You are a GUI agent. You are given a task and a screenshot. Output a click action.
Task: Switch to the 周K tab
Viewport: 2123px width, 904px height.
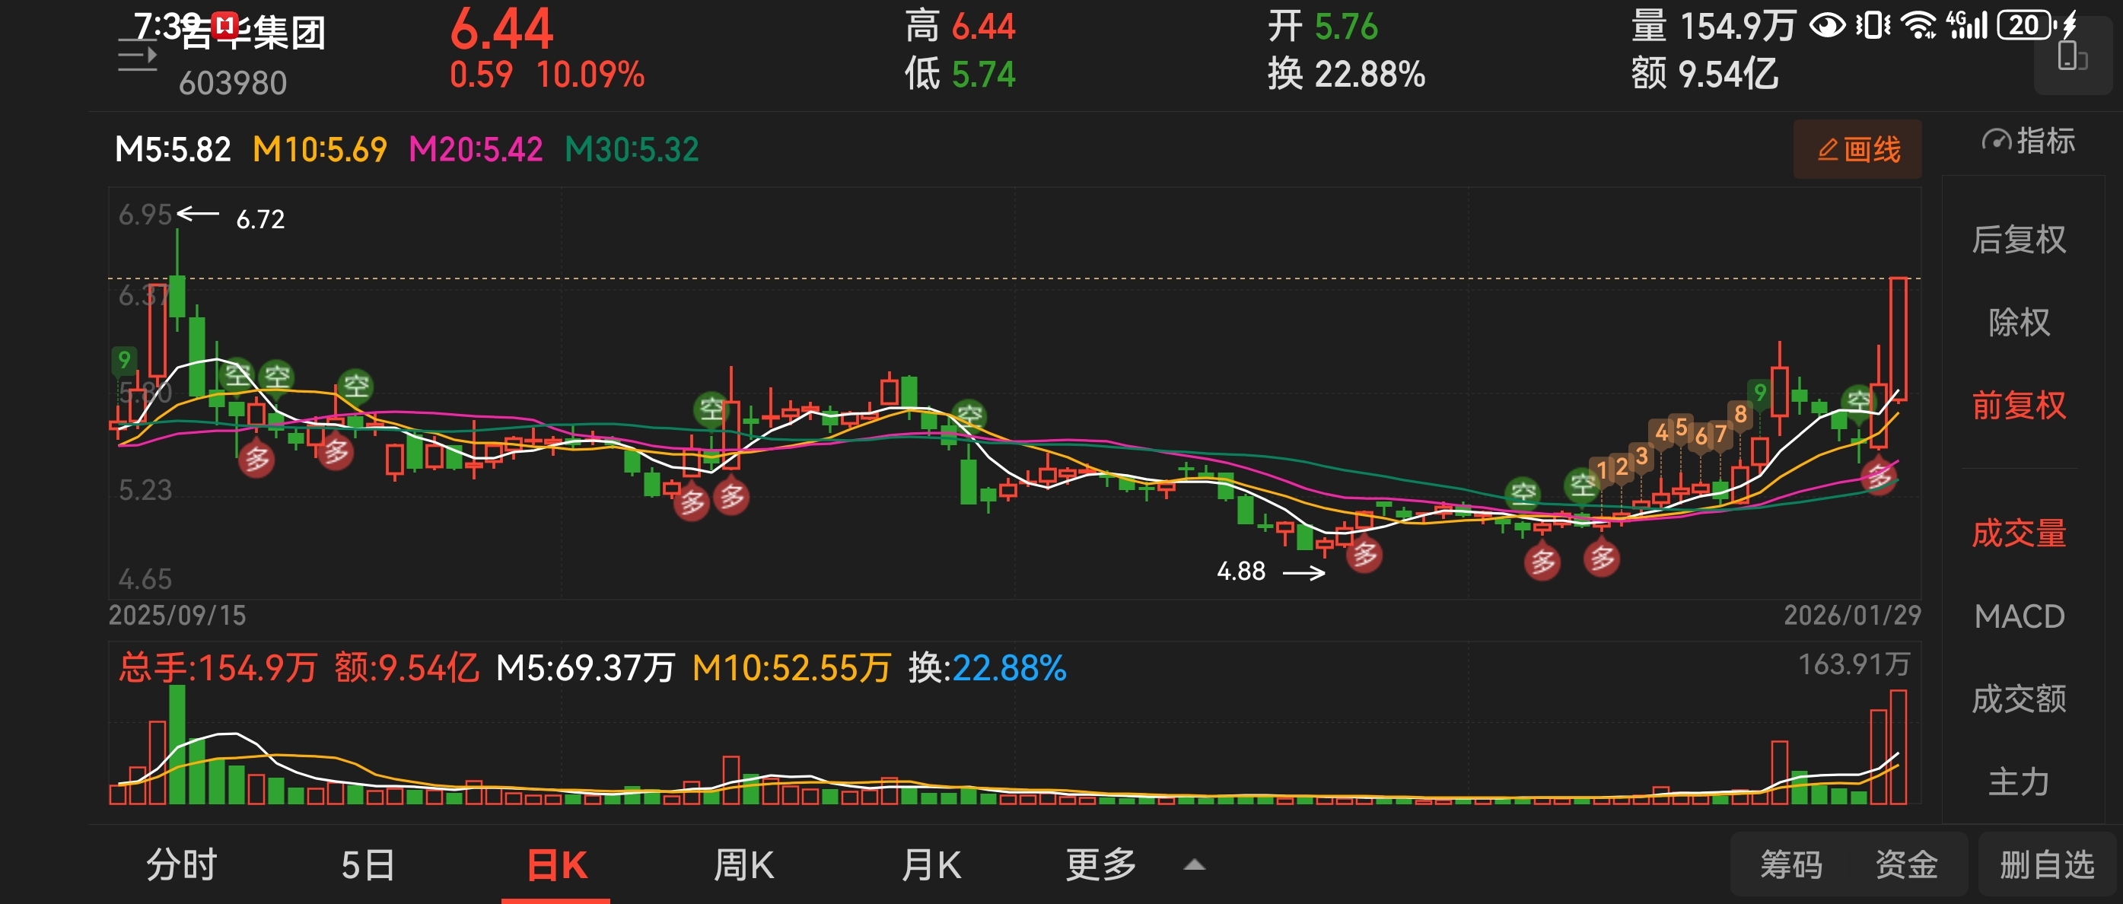point(743,865)
